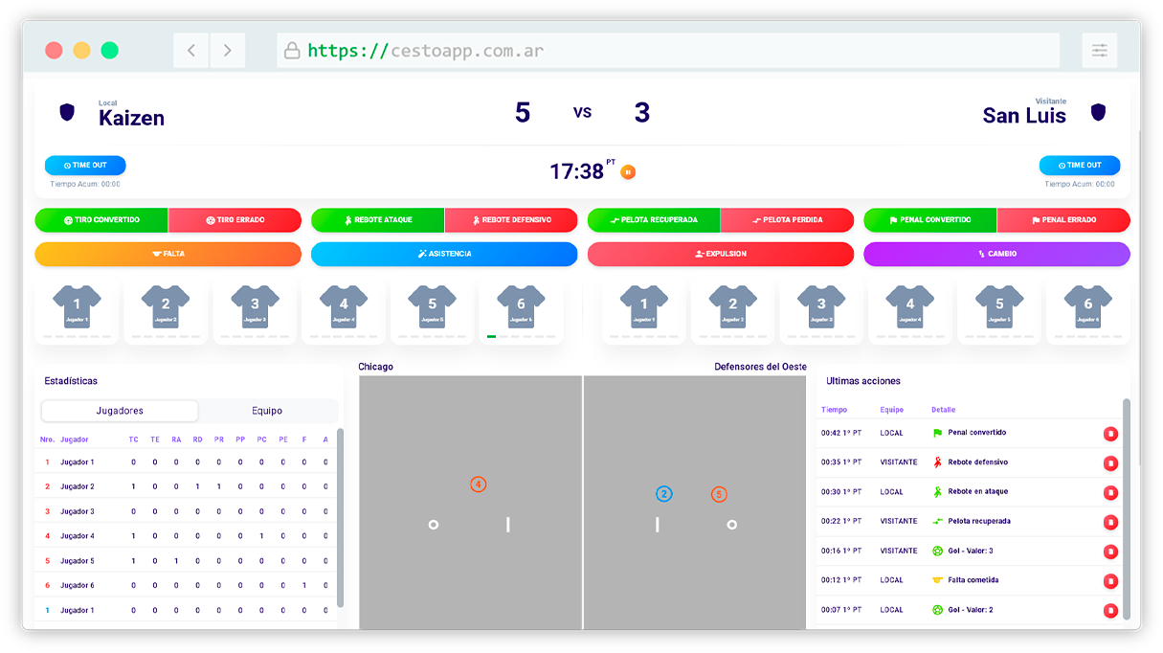1163x653 pixels.
Task: Click San Luis shield team icon
Action: 1098,113
